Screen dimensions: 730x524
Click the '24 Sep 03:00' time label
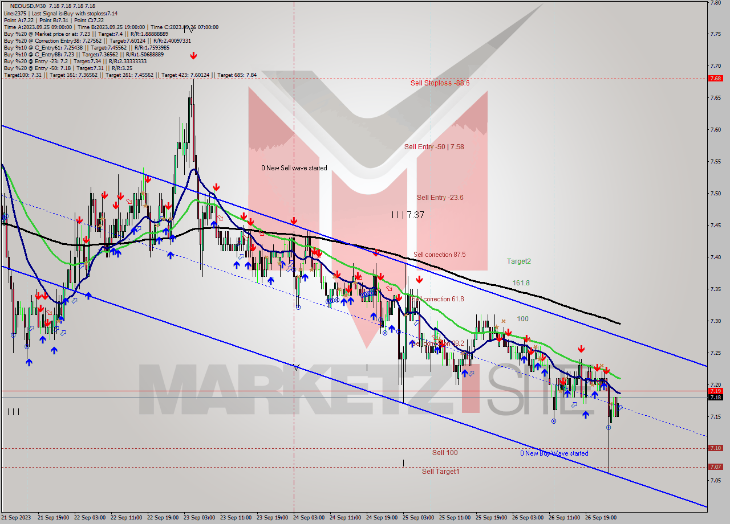[309, 518]
